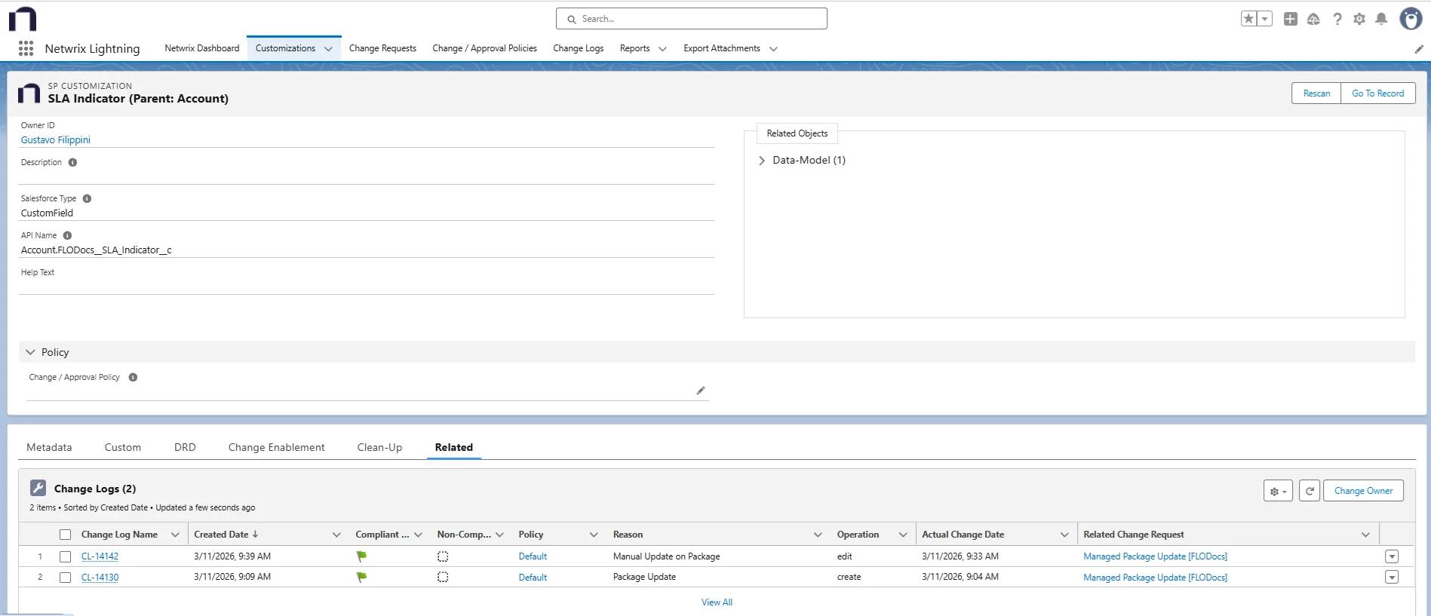Edit Change / Approval Policy pencil icon

click(x=701, y=391)
